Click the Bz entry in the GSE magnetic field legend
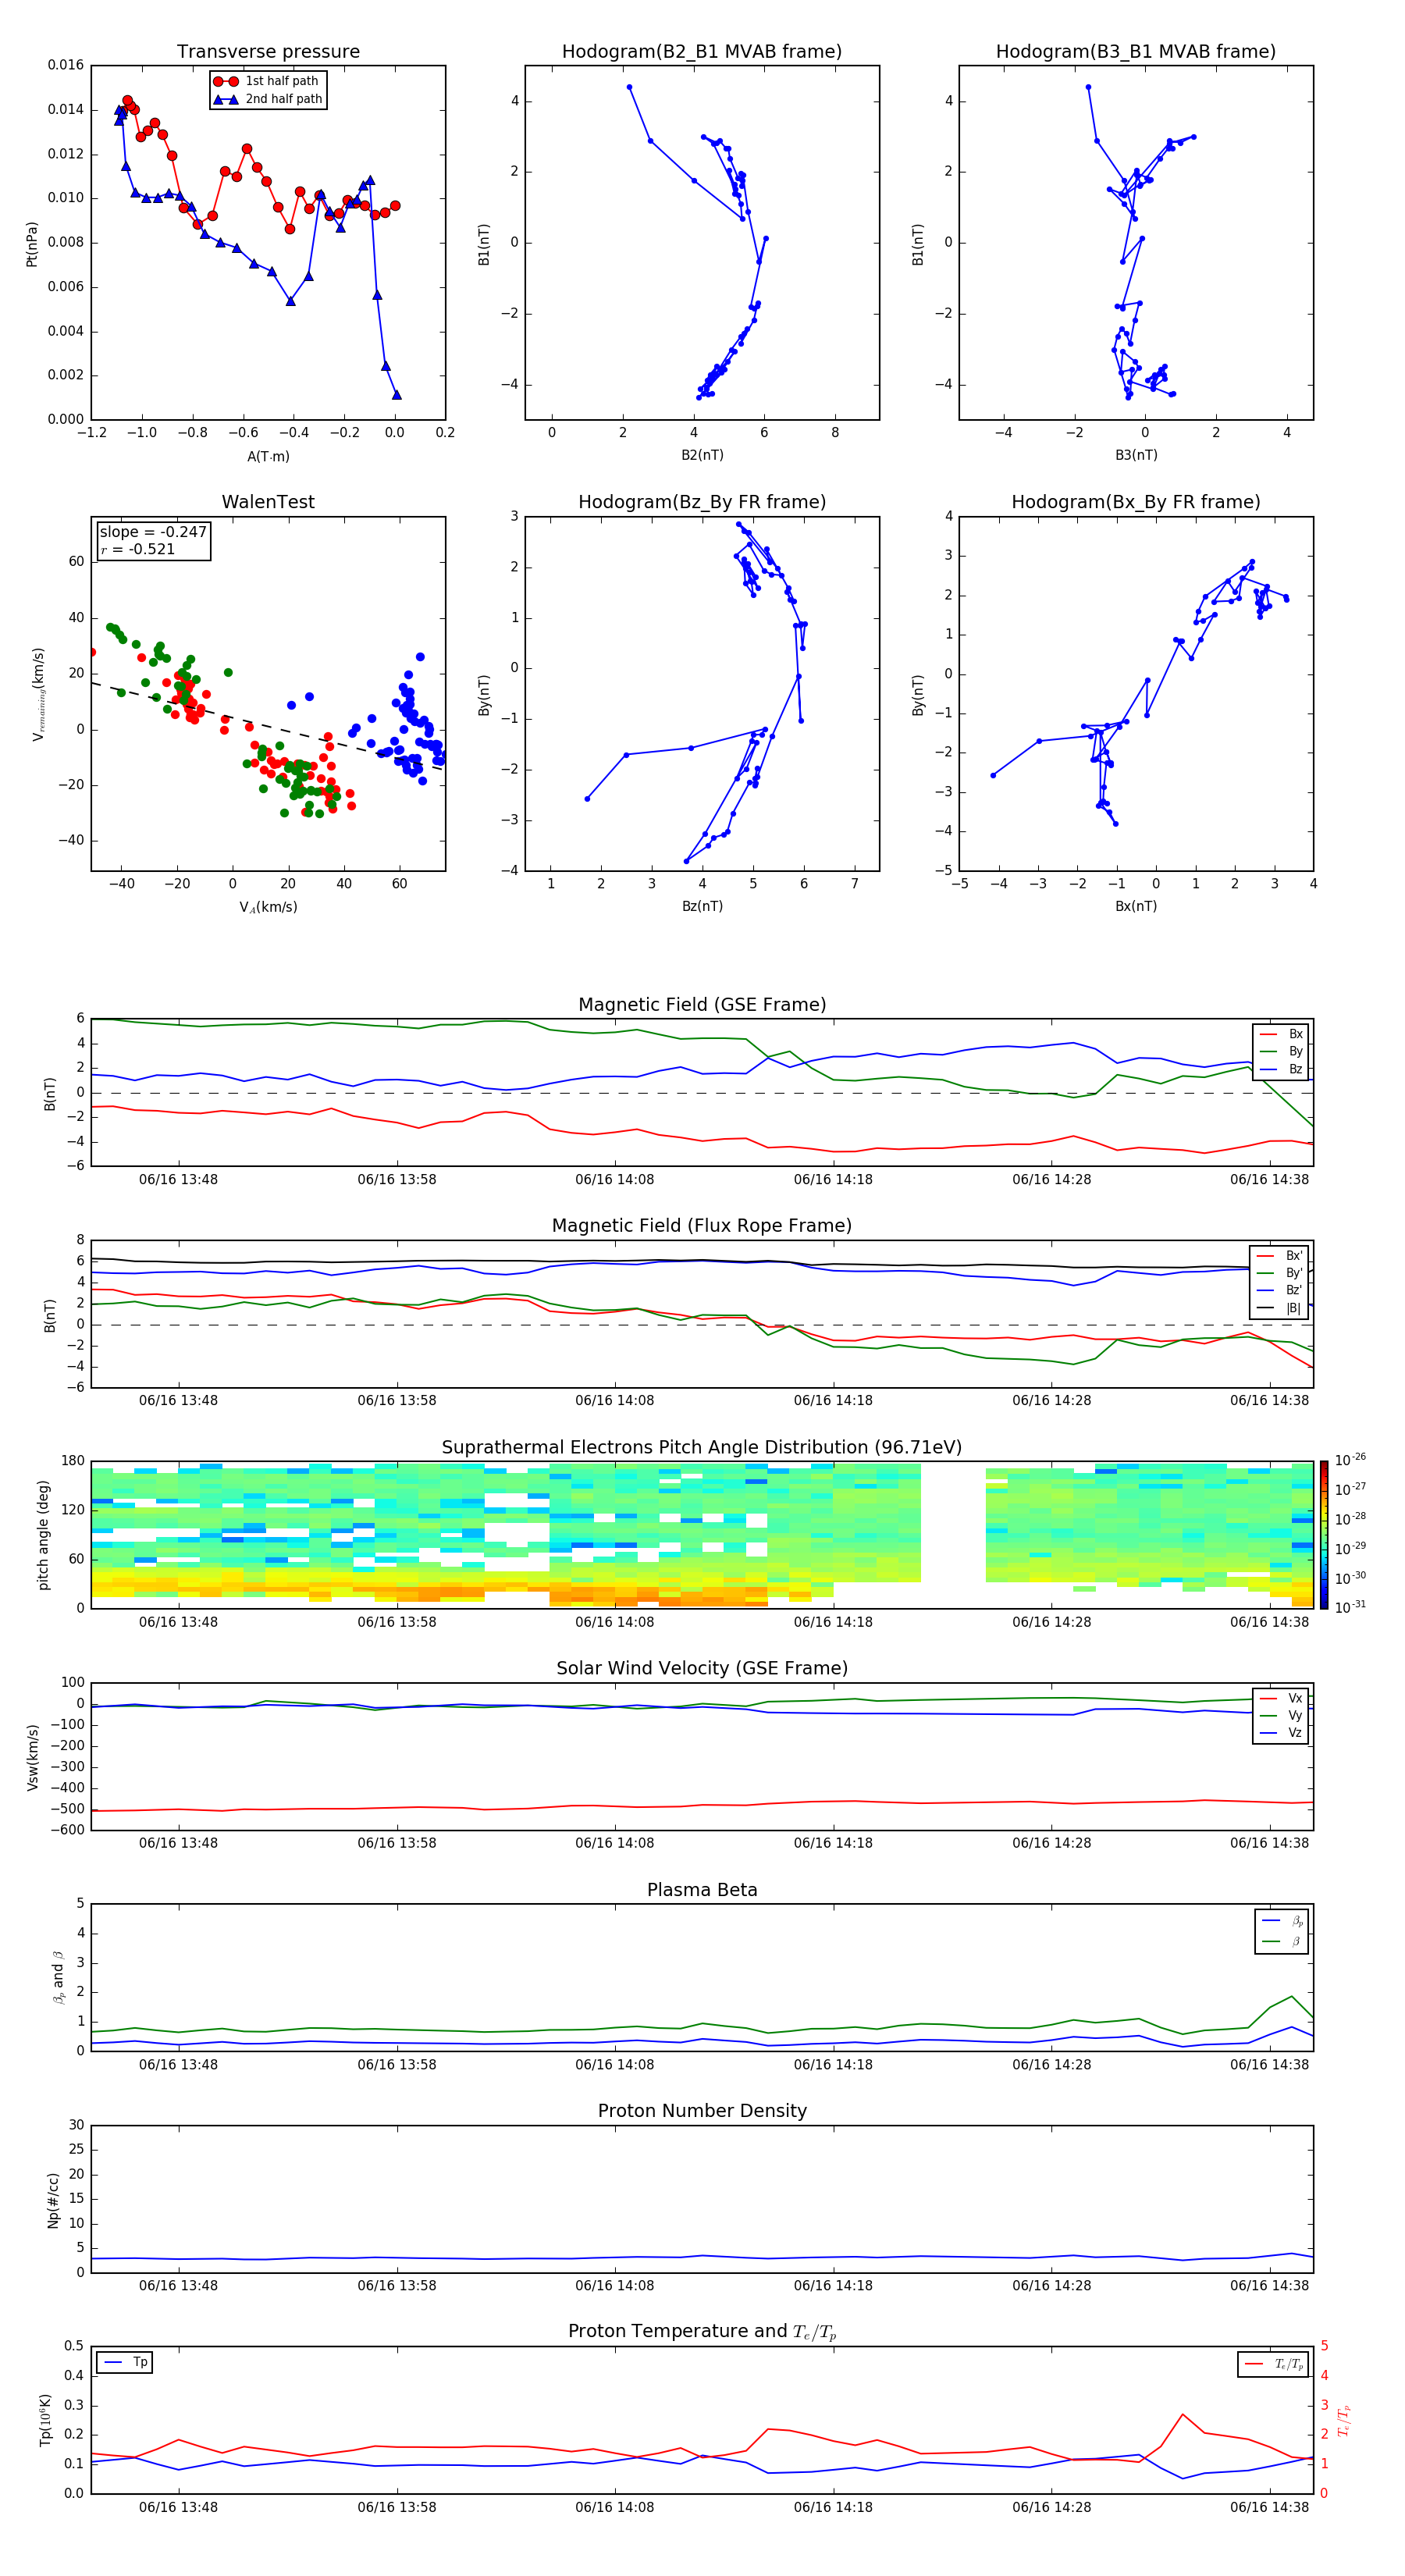Viewport: 1405px width, 2576px height. (x=1282, y=1069)
